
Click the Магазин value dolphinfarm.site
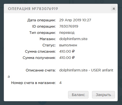pos(73,39)
